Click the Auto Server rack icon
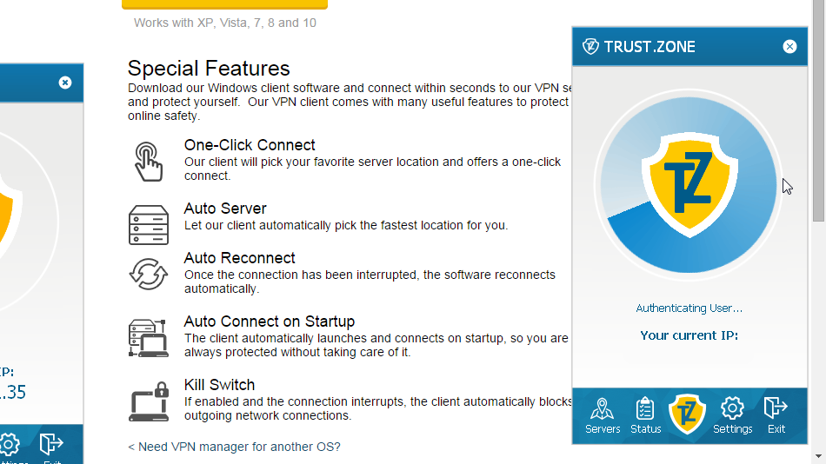Screen dimensions: 826x464 149,224
